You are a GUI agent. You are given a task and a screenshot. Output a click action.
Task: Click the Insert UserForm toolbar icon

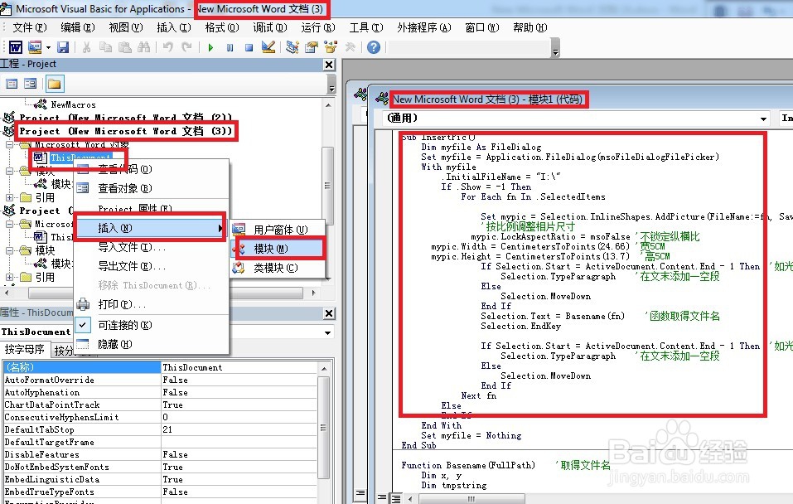click(x=35, y=47)
